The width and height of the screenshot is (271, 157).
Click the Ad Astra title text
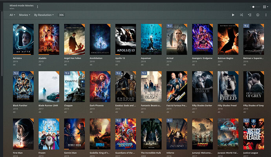pos(17,58)
